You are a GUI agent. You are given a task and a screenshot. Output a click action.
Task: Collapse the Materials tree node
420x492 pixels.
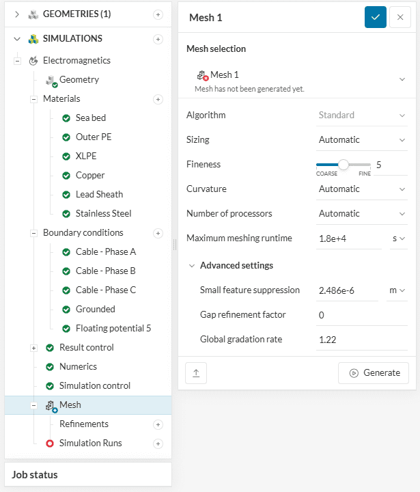[x=33, y=99]
